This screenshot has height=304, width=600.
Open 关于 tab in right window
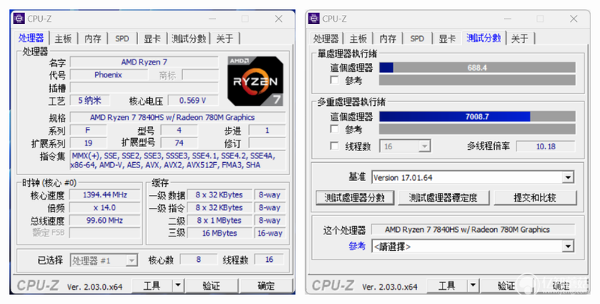click(520, 39)
